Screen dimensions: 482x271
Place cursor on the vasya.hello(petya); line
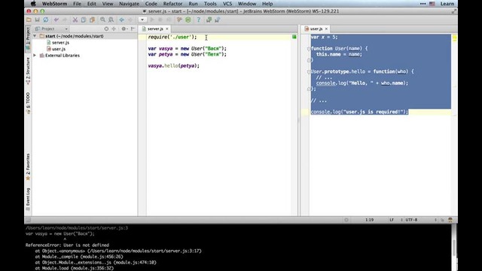[174, 65]
